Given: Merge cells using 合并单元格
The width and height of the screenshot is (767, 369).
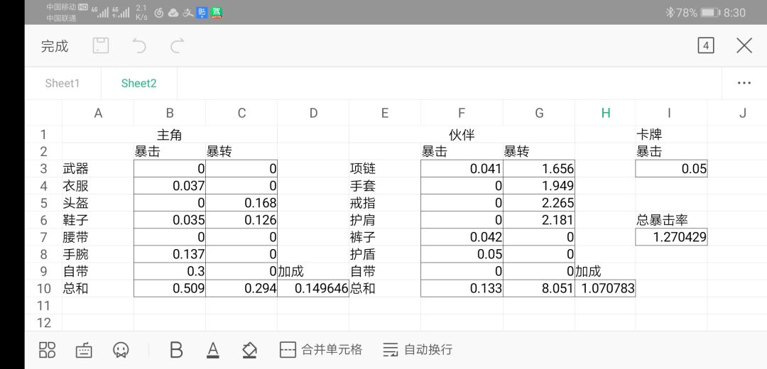Looking at the screenshot, I should click(321, 349).
